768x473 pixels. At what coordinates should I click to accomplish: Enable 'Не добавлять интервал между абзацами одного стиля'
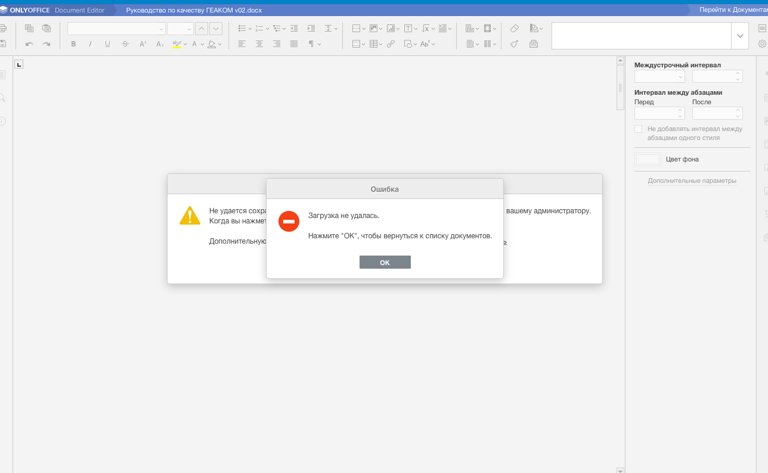(638, 129)
